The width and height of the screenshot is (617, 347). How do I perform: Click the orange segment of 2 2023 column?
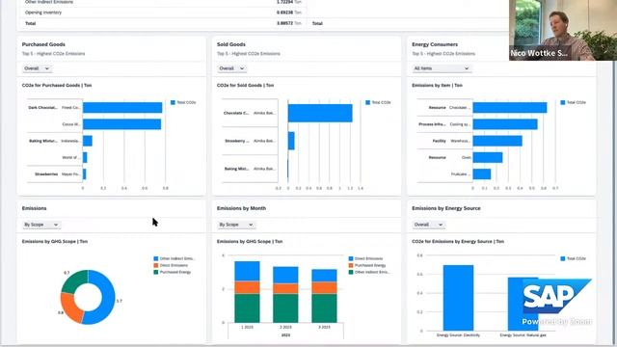(285, 288)
